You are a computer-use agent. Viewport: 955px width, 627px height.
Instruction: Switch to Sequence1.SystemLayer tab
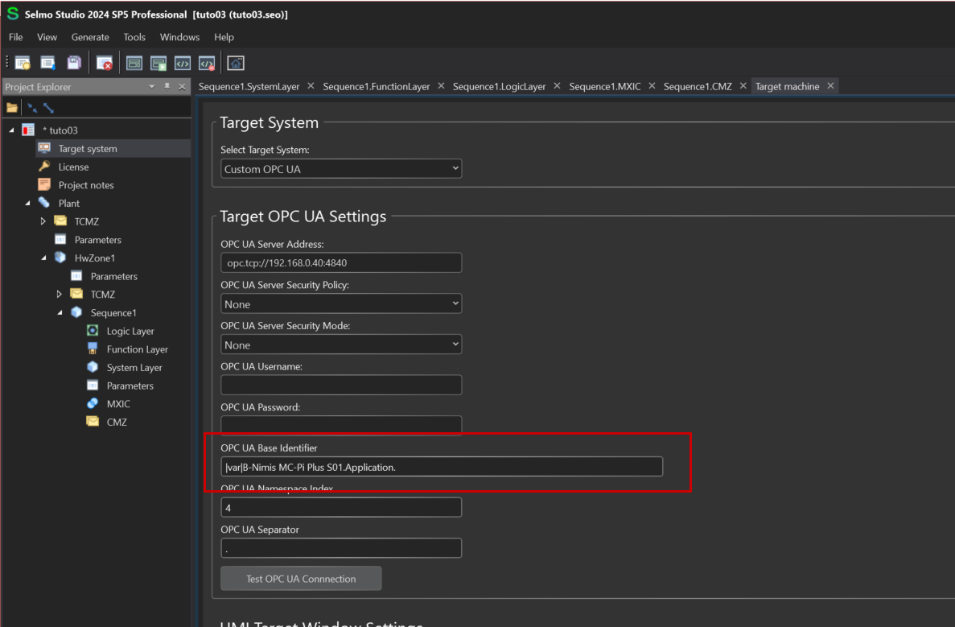coord(249,87)
